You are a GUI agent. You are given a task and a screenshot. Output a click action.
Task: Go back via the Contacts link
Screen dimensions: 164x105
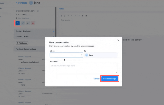click(22, 3)
